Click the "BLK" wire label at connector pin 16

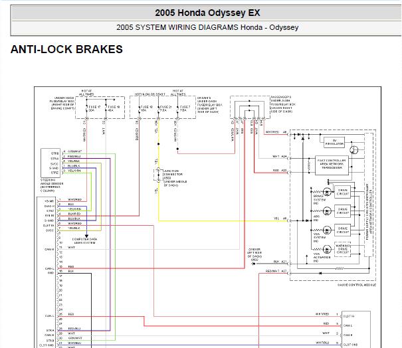[x=71, y=271]
